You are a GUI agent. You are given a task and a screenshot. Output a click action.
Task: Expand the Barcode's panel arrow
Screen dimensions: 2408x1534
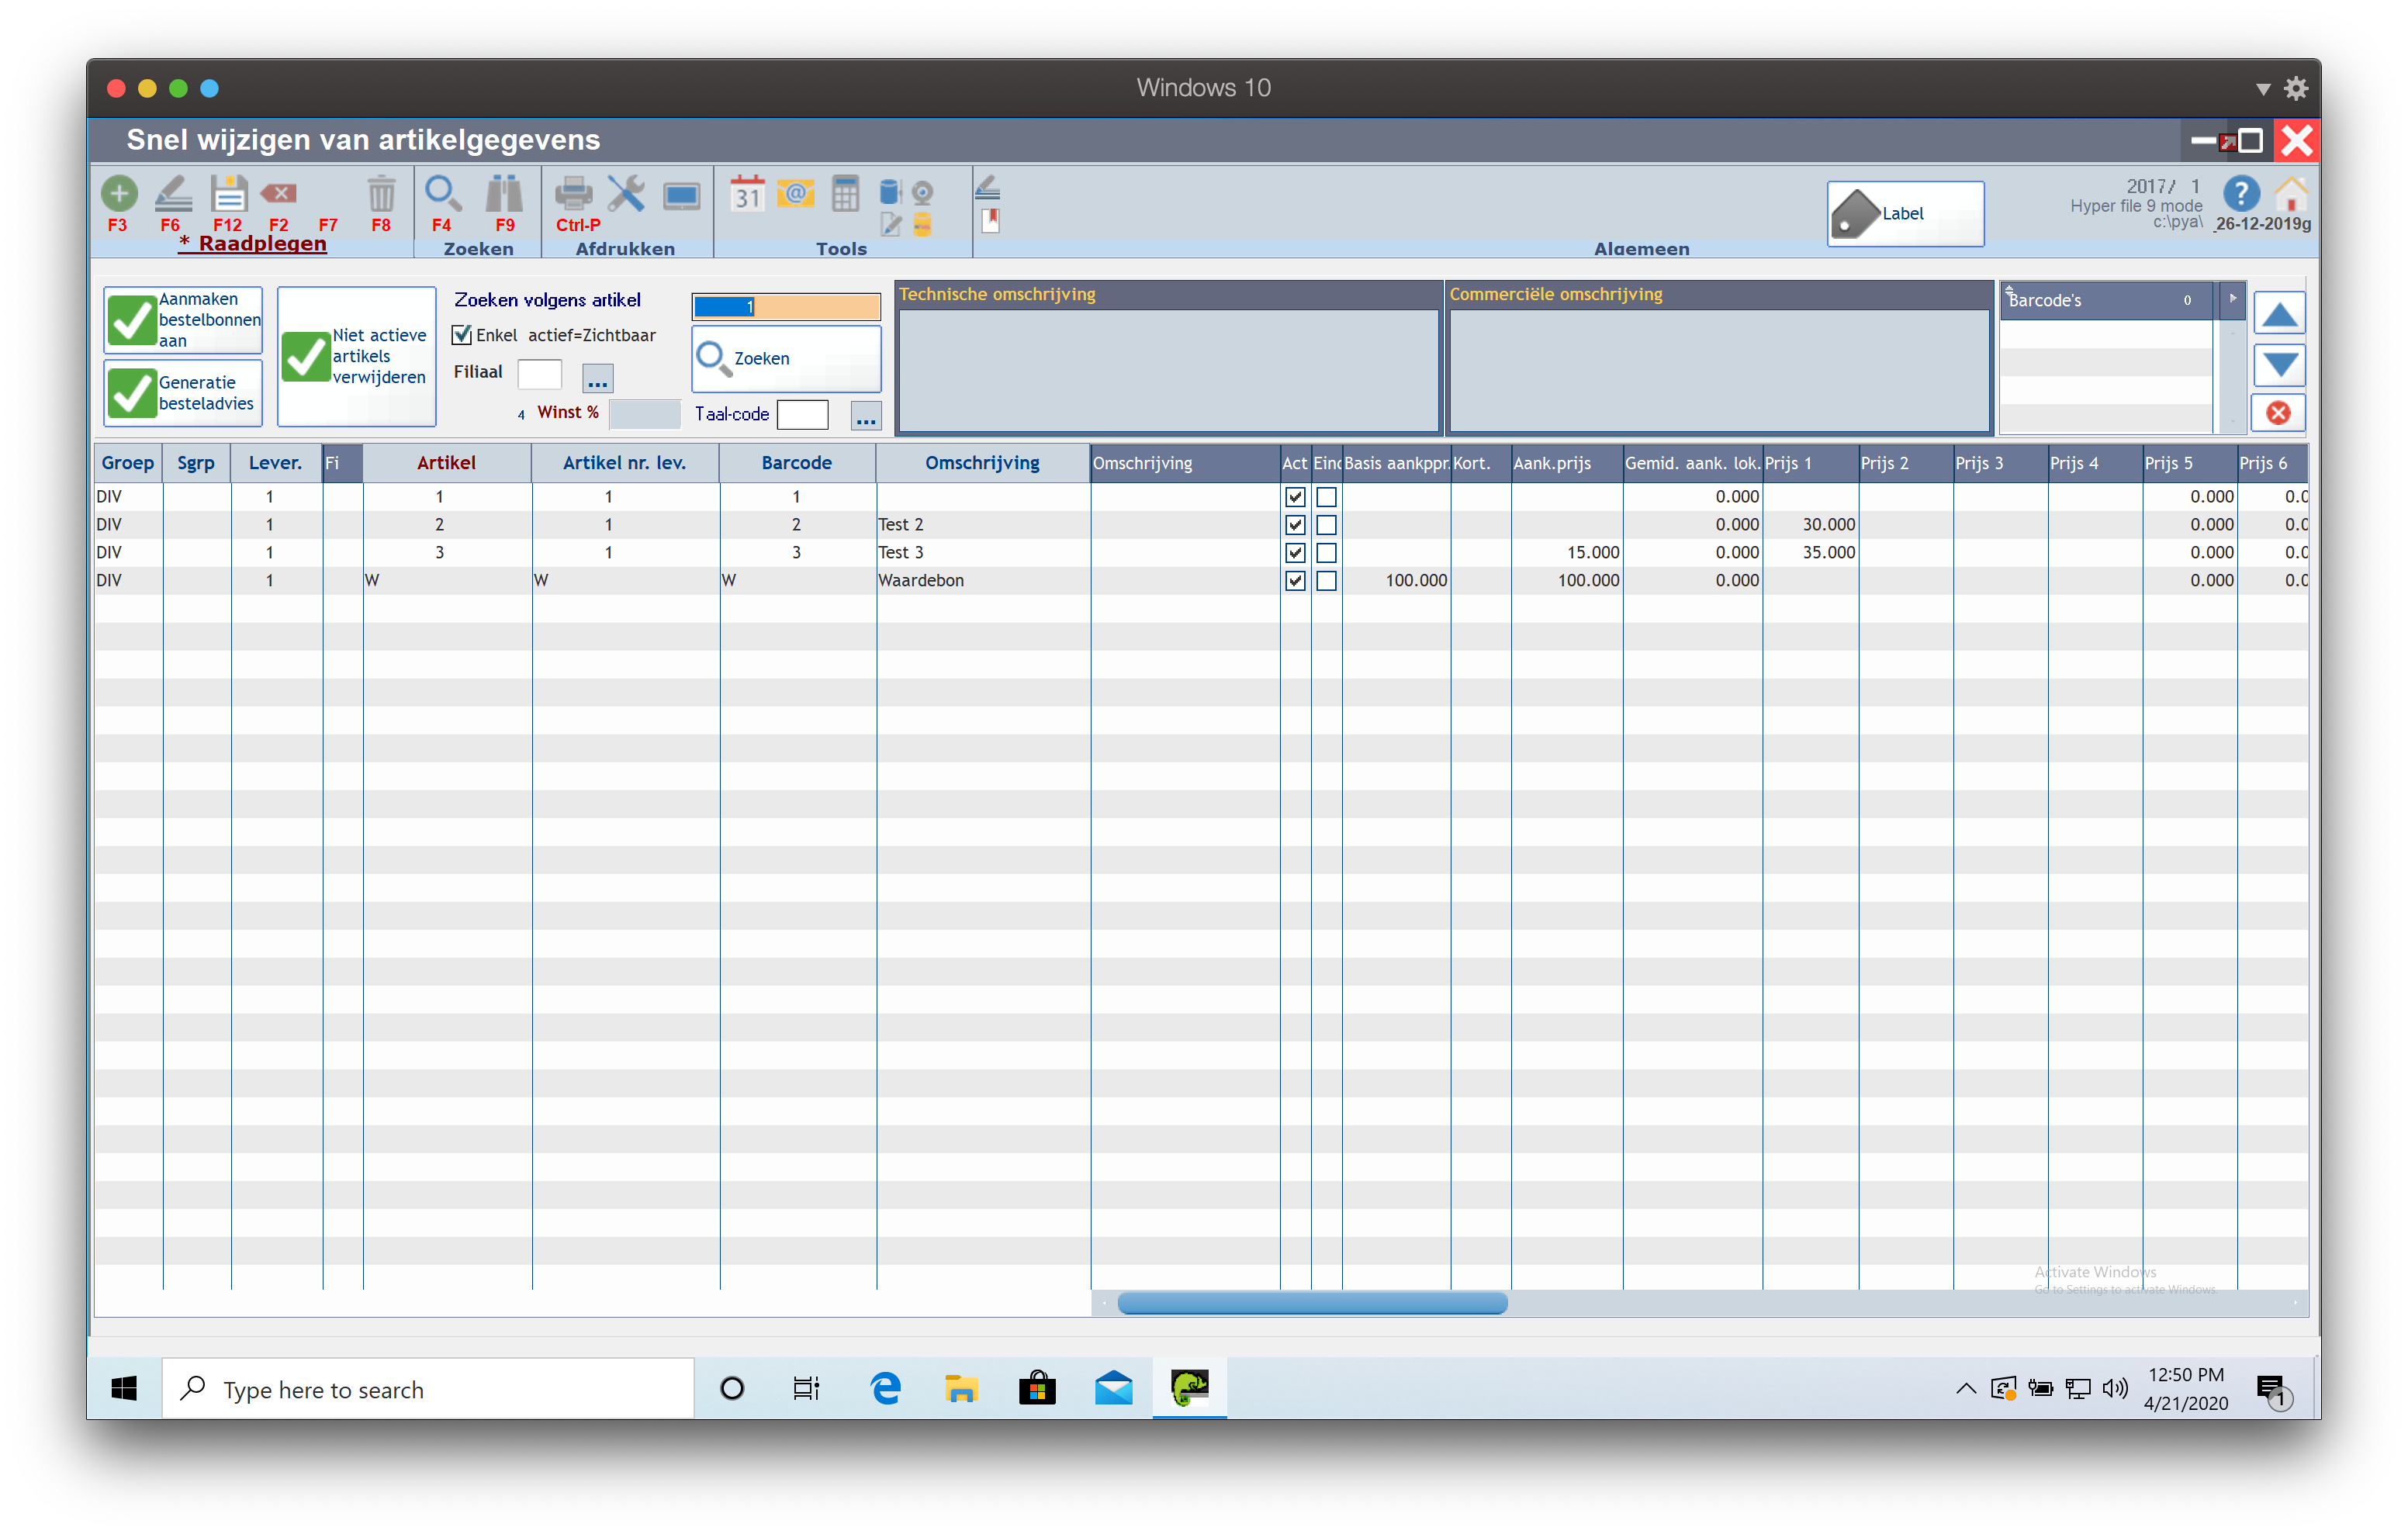[x=2232, y=299]
